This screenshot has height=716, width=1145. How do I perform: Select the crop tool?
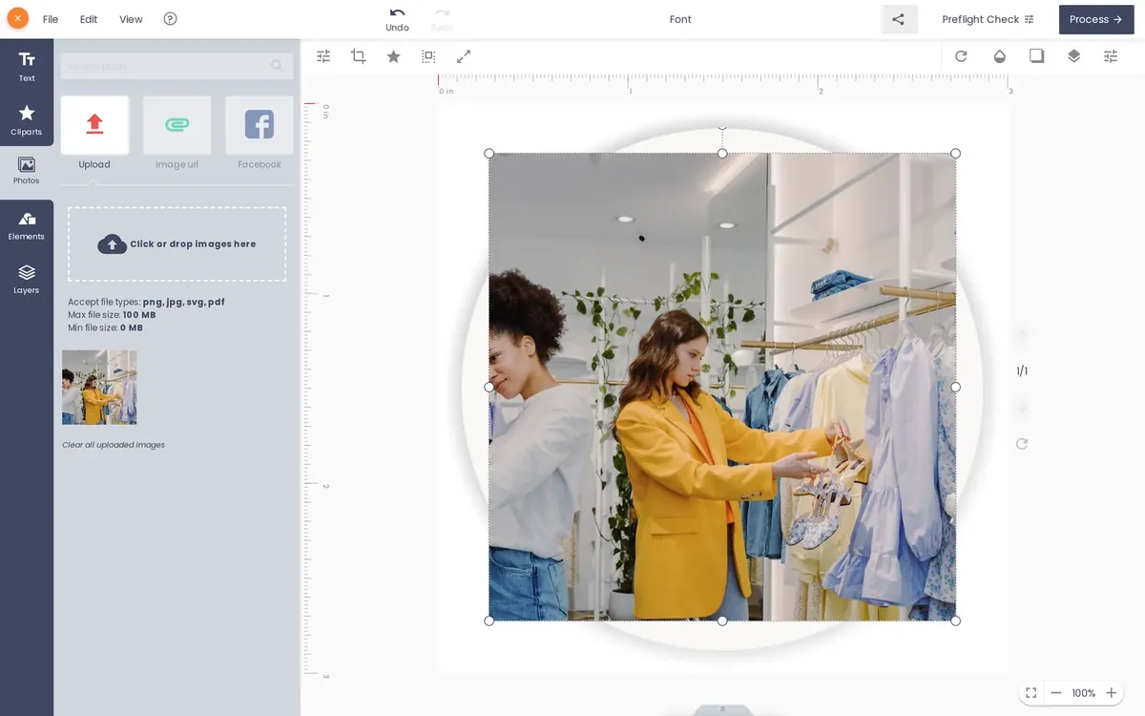[359, 56]
